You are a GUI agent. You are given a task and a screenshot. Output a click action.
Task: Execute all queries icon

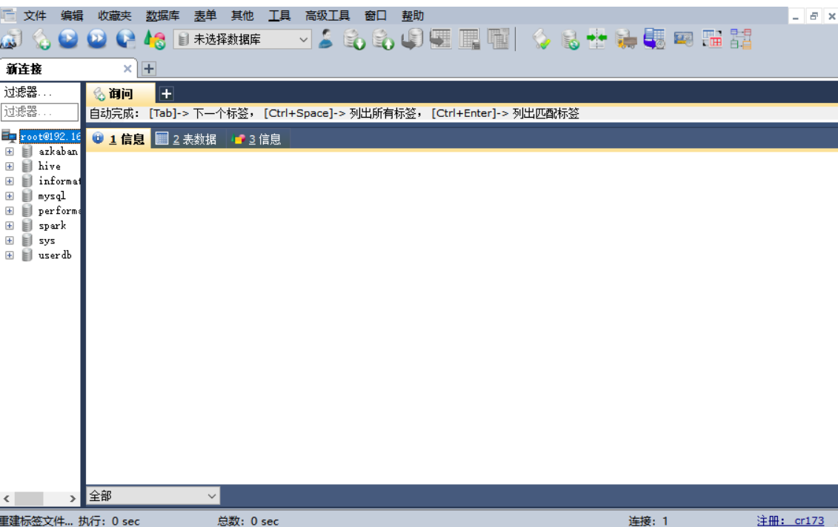(x=96, y=40)
